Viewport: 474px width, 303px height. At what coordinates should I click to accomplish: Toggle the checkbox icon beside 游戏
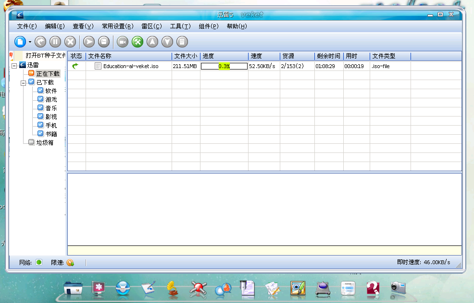point(40,99)
